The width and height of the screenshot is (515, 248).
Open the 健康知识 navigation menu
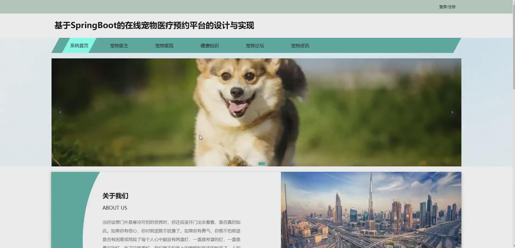pyautogui.click(x=209, y=46)
